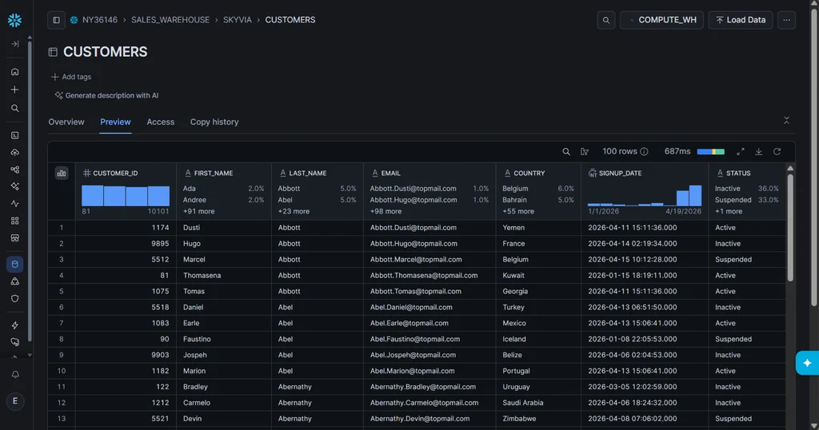Switch to the Overview tab
Image resolution: width=819 pixels, height=430 pixels.
click(x=66, y=121)
